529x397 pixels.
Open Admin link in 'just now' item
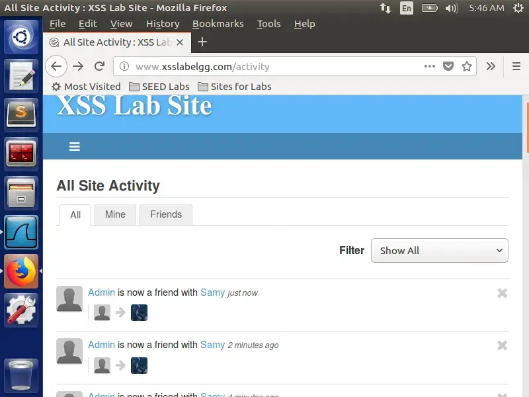click(x=102, y=292)
